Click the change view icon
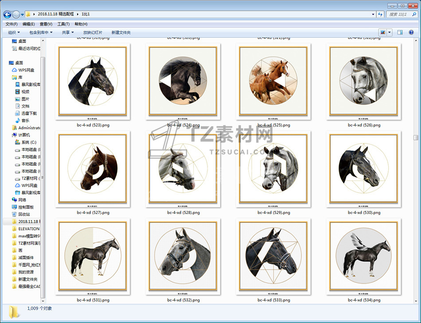The image size is (421, 323). (x=383, y=32)
